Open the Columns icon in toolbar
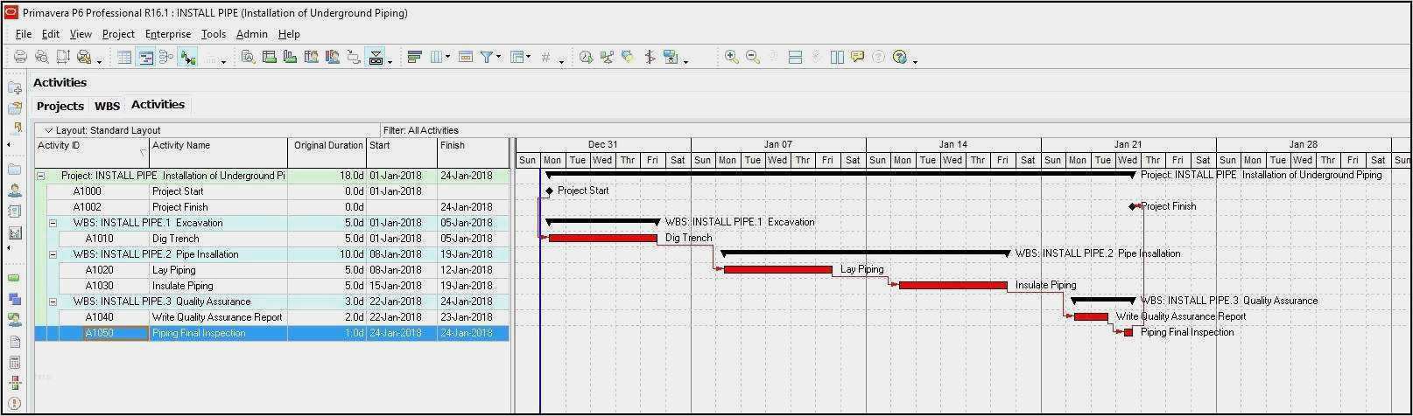 click(x=436, y=57)
